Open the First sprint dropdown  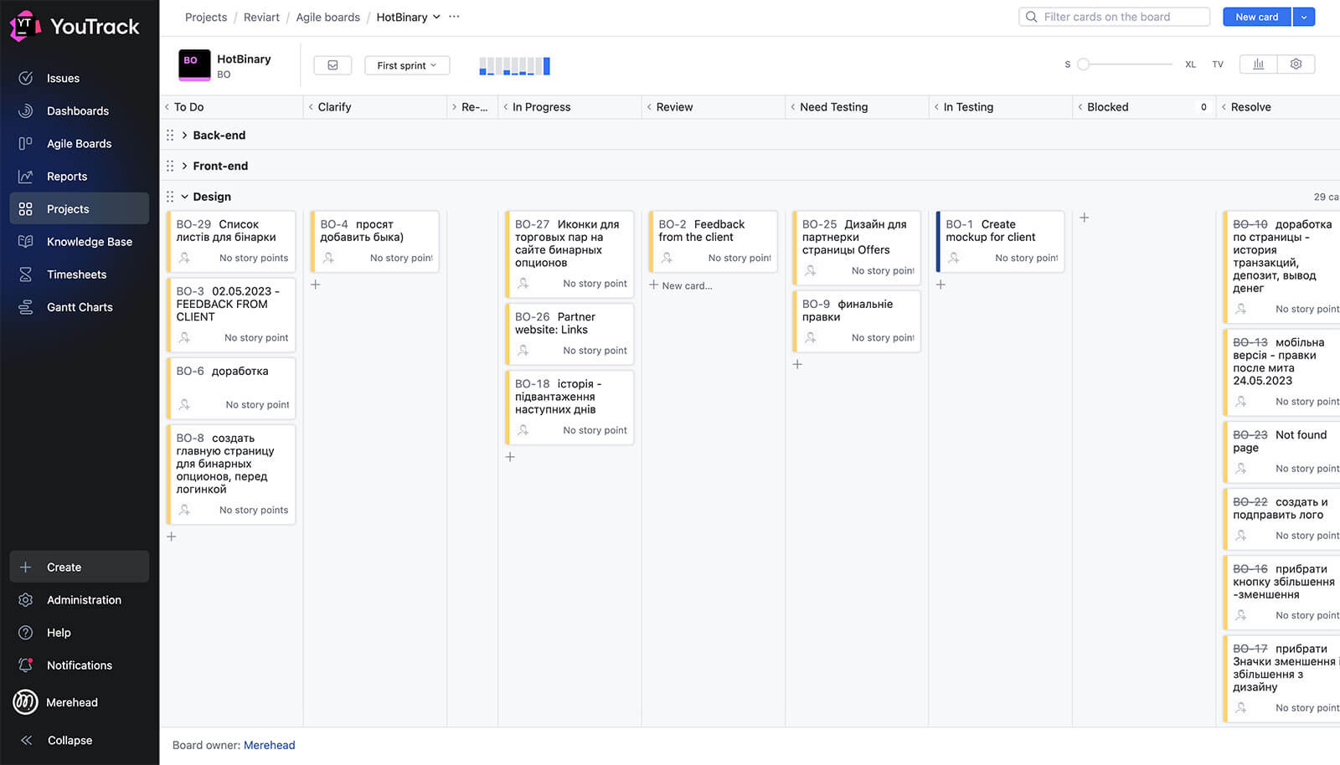pyautogui.click(x=407, y=65)
